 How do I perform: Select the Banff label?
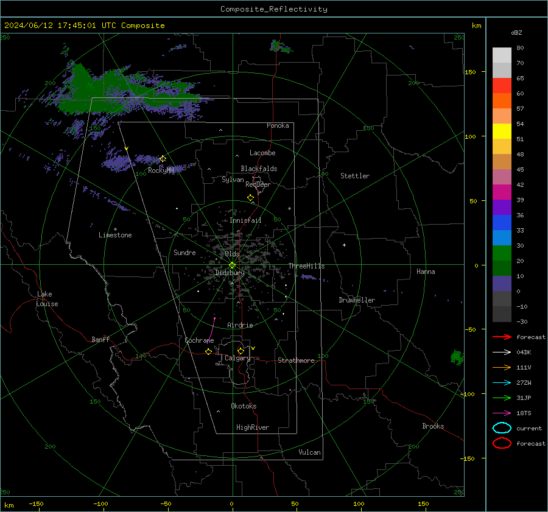point(100,339)
